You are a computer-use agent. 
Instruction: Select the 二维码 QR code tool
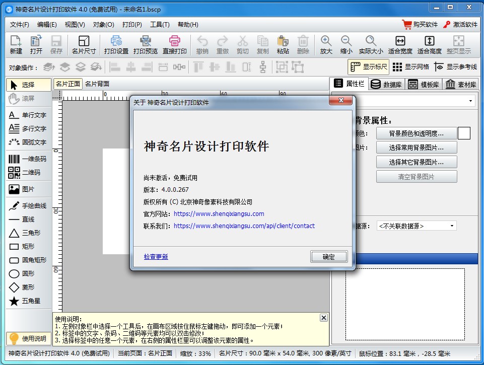28,173
